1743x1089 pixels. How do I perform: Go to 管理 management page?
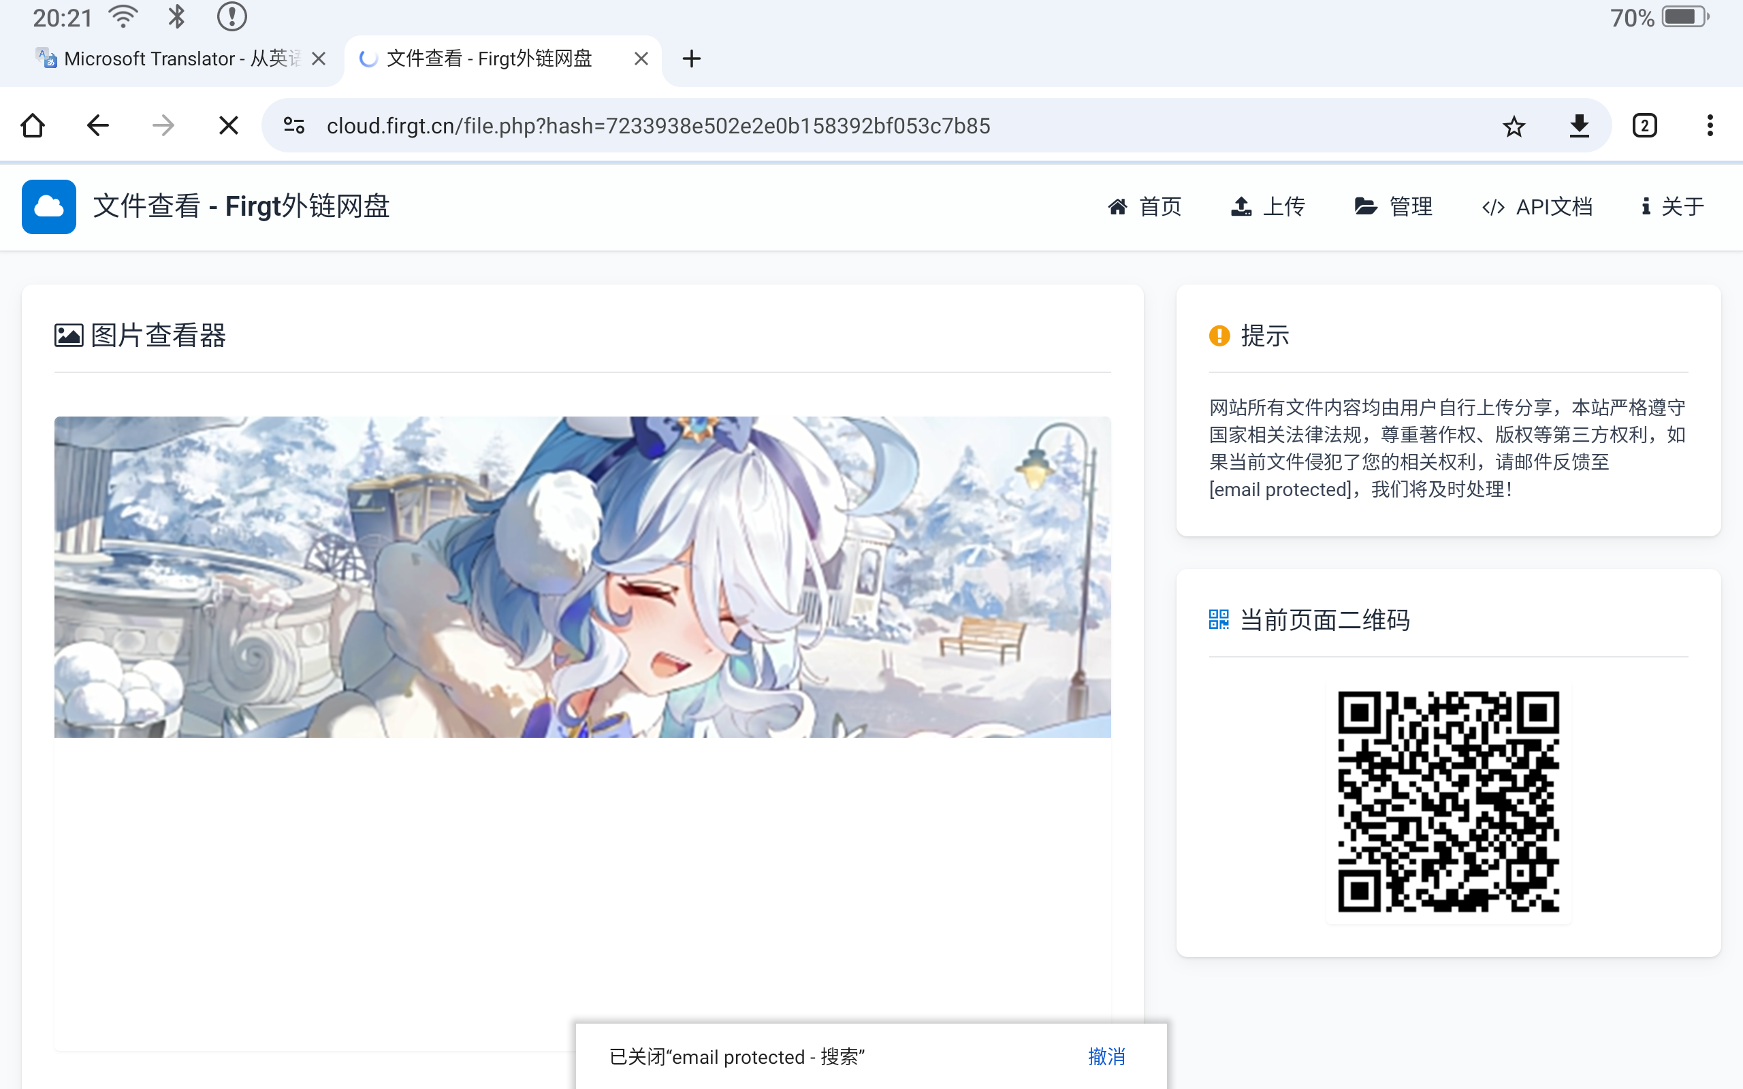point(1394,207)
